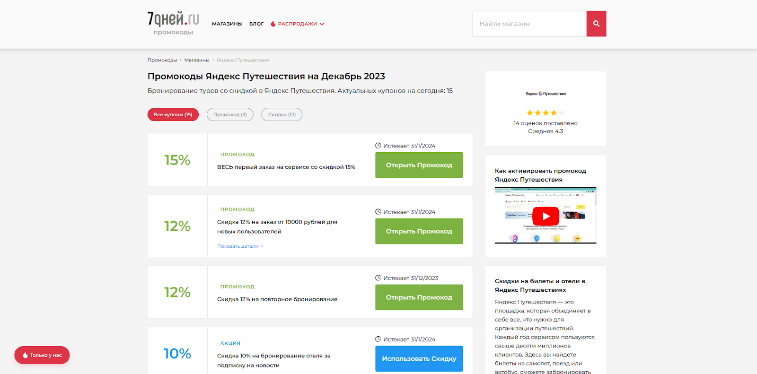This screenshot has height=374, width=757.
Task: Select the Скидка (12) filter
Action: tap(282, 114)
